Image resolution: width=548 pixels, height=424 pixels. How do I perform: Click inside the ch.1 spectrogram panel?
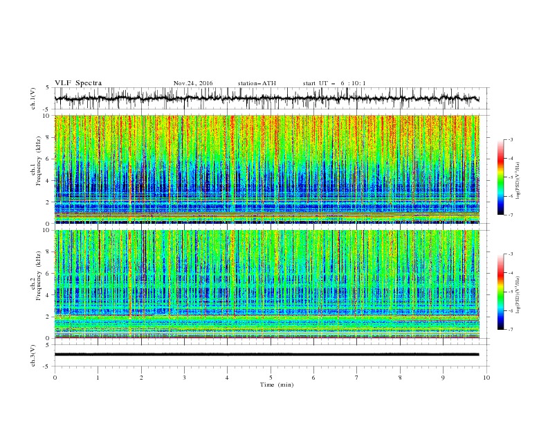(266, 169)
